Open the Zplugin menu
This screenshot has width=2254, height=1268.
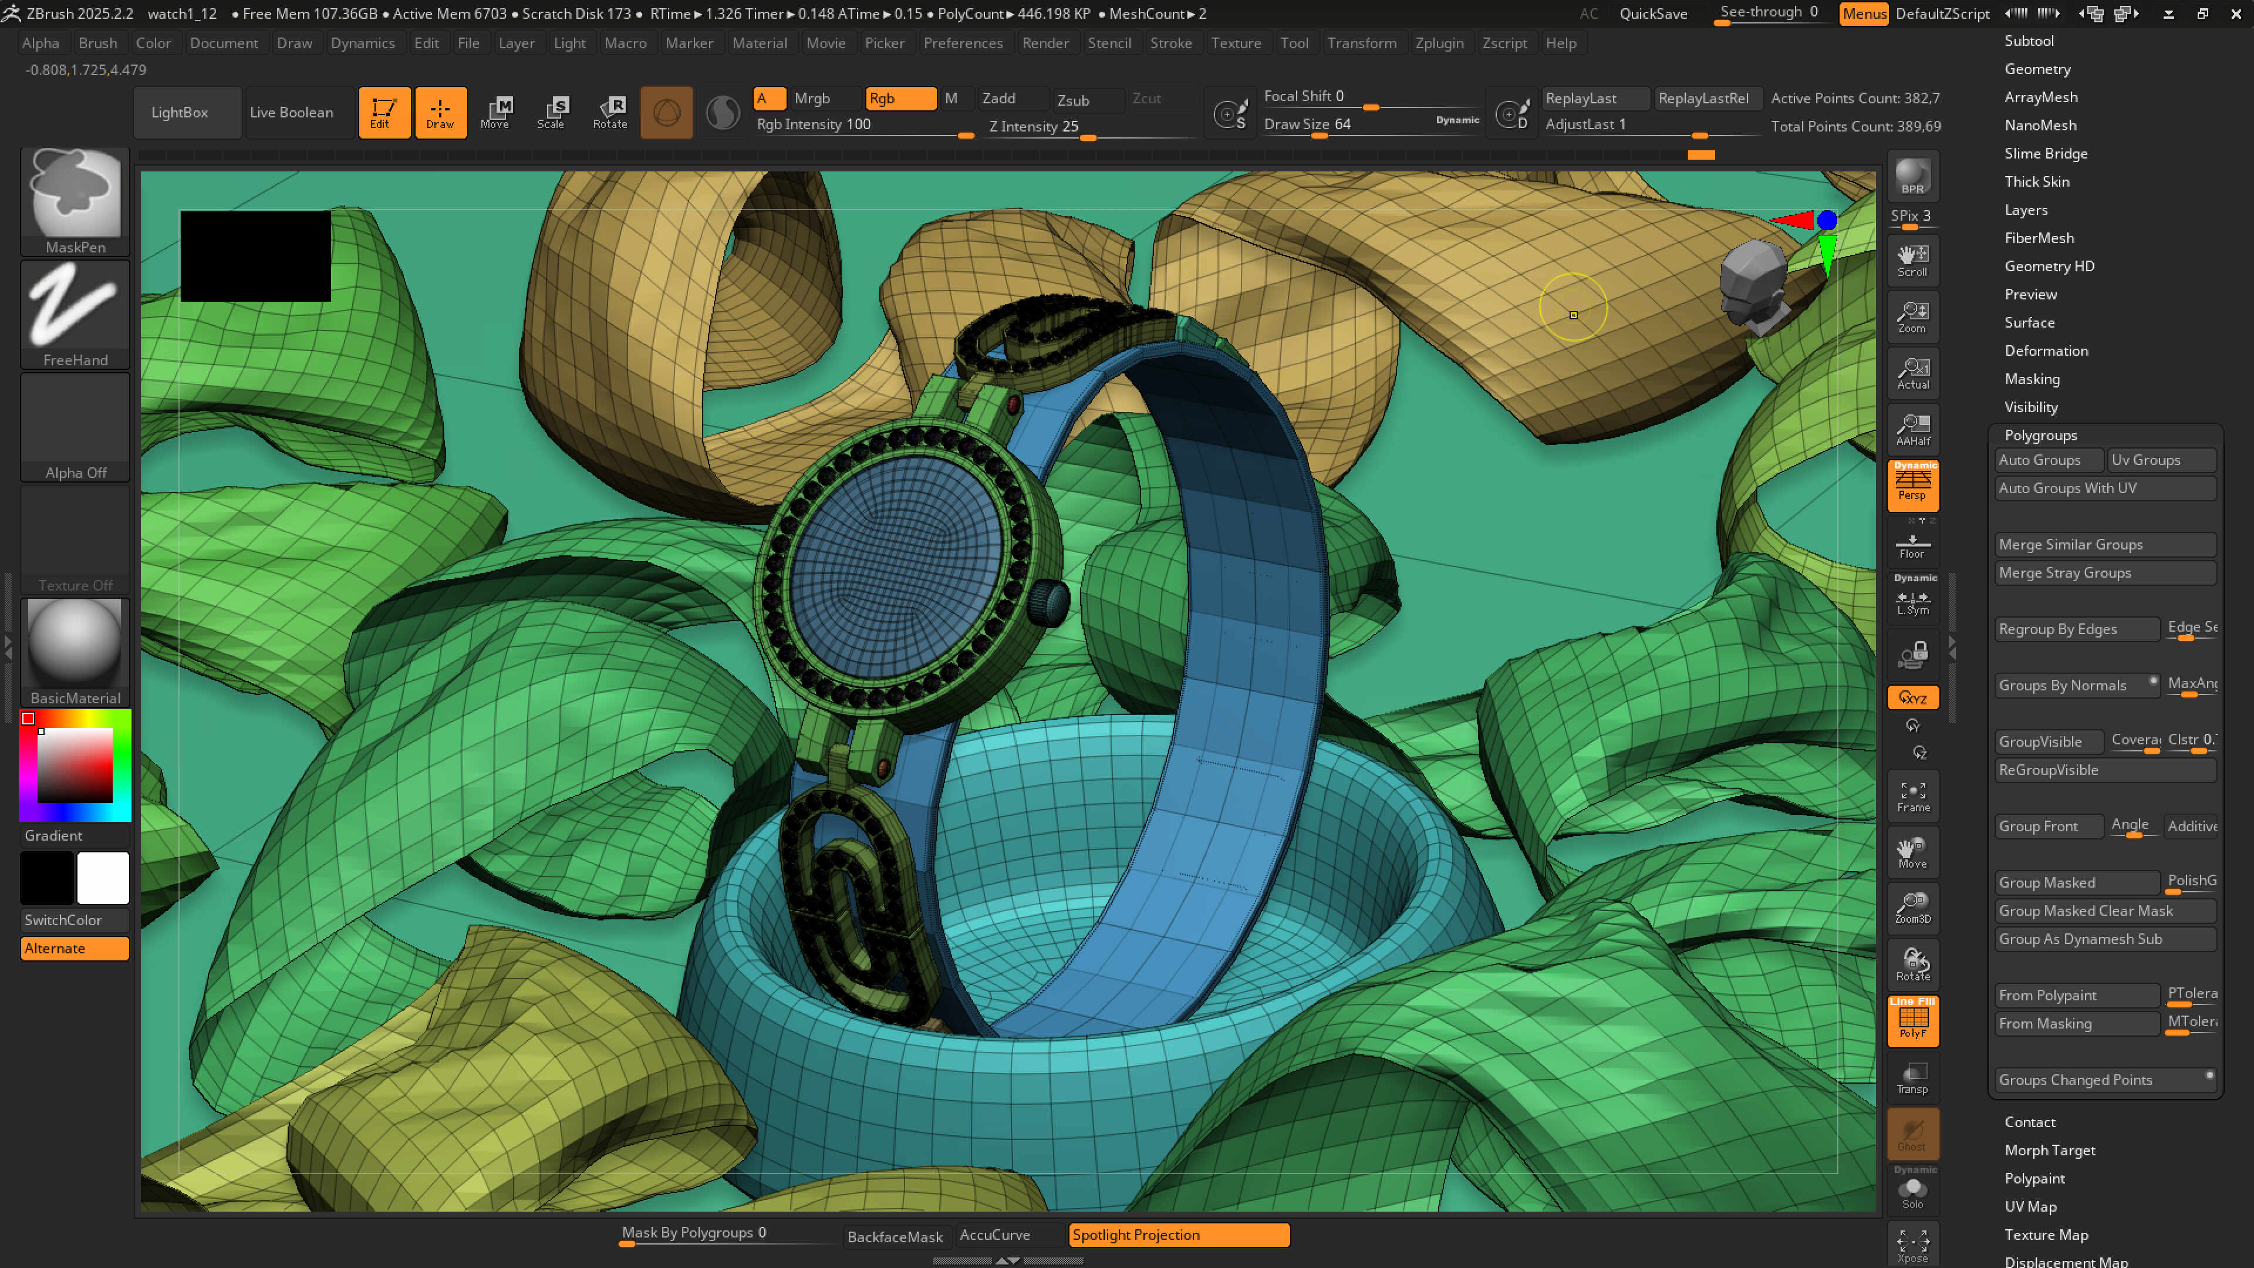click(1439, 43)
